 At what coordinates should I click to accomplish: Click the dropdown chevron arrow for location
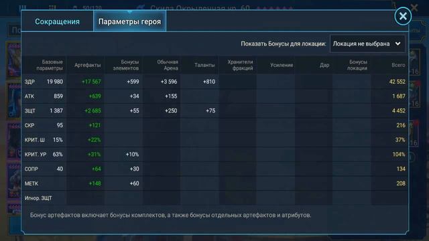click(x=397, y=44)
